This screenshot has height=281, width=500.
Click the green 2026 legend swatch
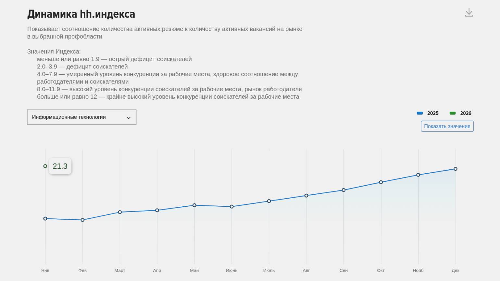(453, 113)
